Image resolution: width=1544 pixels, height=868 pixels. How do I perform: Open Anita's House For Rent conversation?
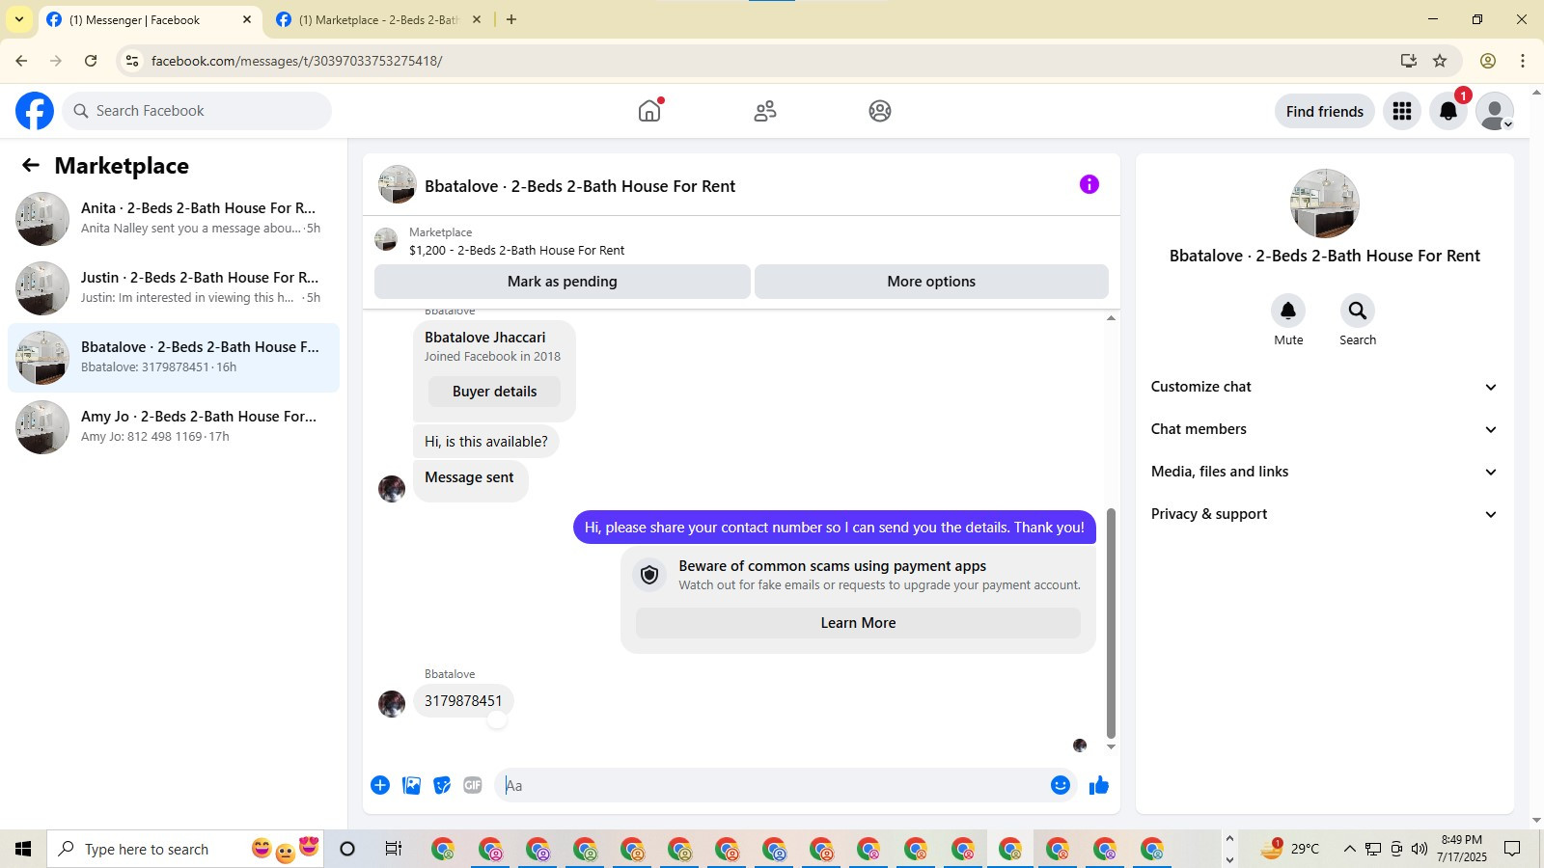(174, 219)
